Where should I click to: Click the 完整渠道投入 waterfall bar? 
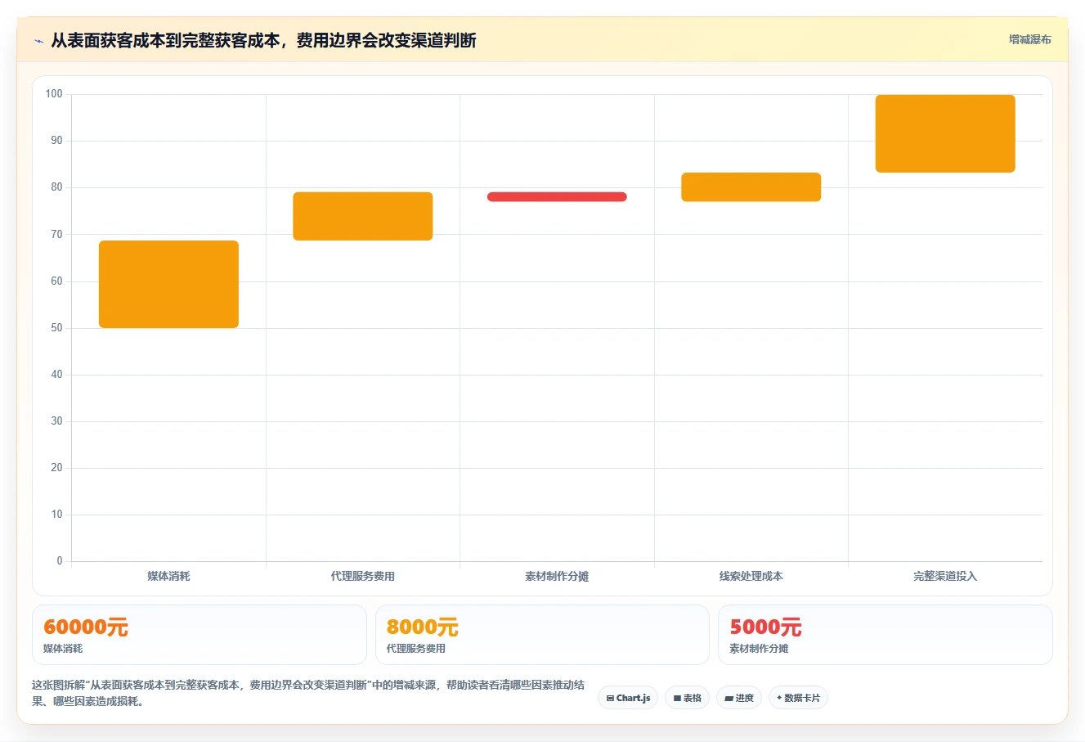pos(945,133)
